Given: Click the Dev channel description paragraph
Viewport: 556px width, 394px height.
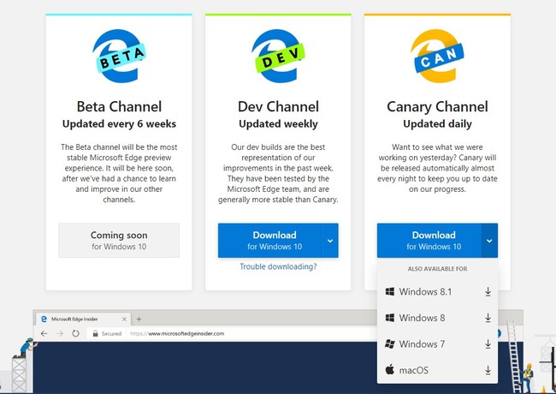Looking at the screenshot, I should 278,173.
